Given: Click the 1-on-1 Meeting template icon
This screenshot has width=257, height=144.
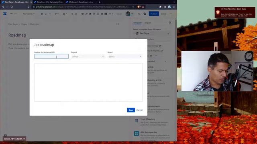Looking at the screenshot, I should (137, 121).
